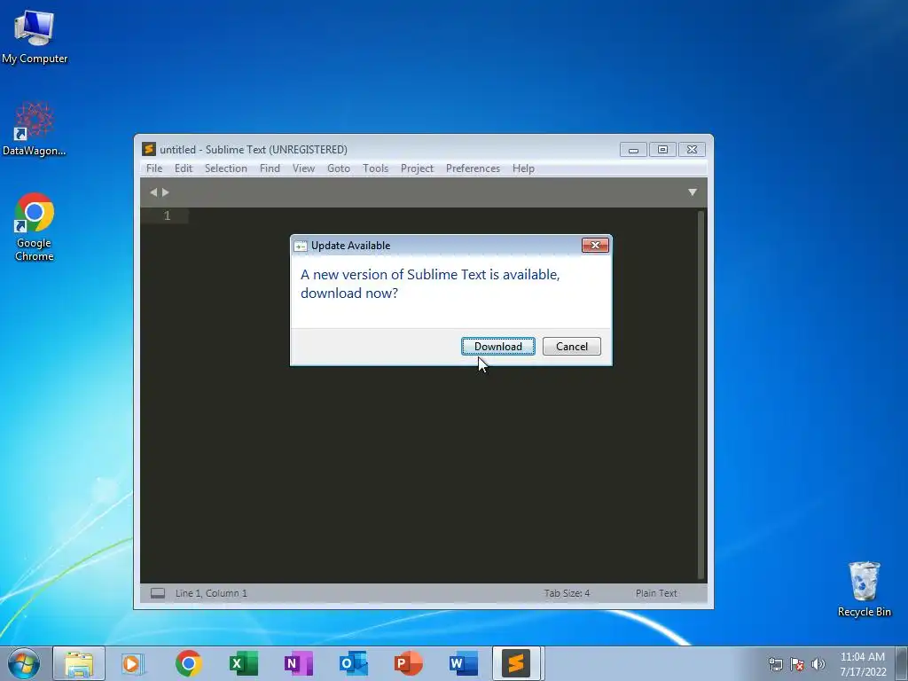Click the network tray icon
Viewport: 908px width, 681px height.
[776, 664]
